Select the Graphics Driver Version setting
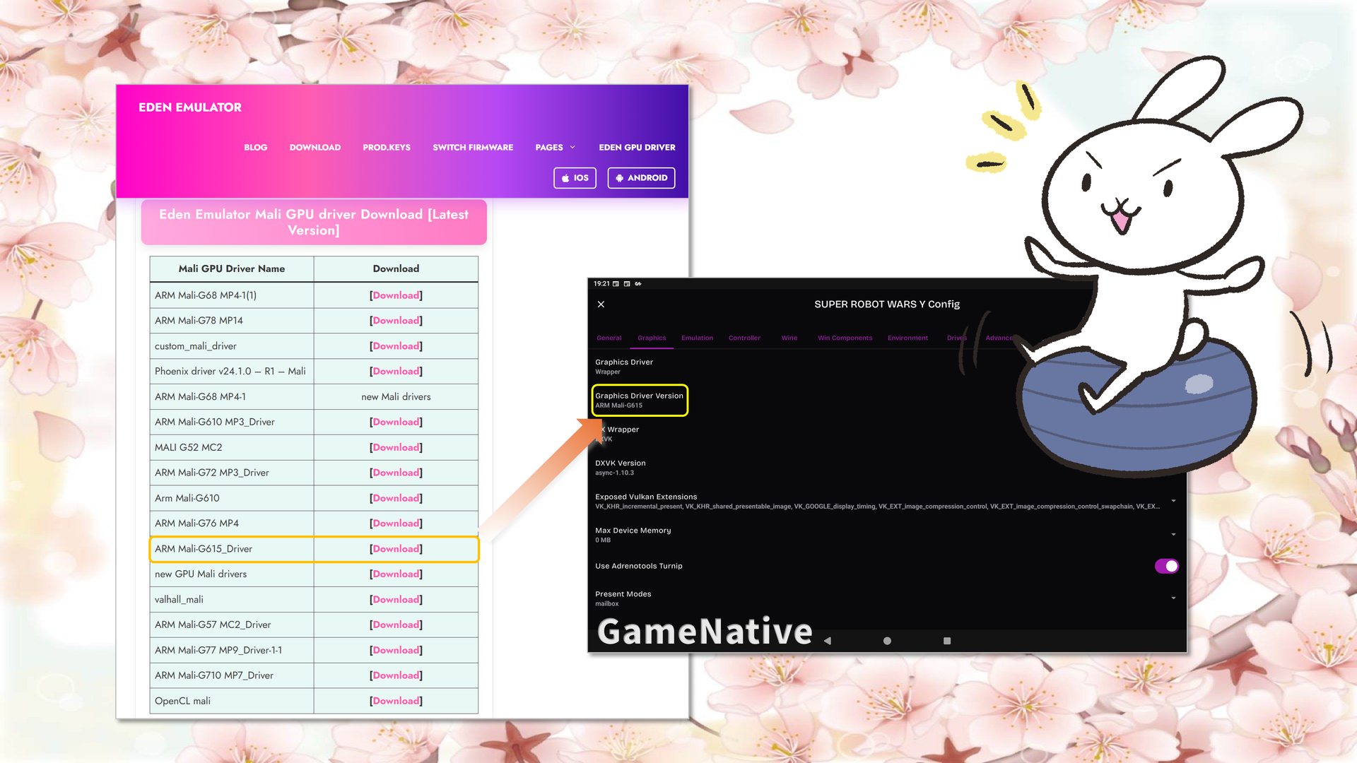Viewport: 1357px width, 763px height. pyautogui.click(x=639, y=400)
